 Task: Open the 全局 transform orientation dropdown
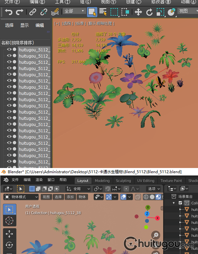point(78,189)
